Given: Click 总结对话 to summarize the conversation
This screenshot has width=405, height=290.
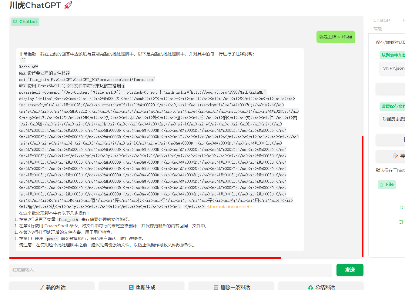Looking at the screenshot, I should click(321, 287).
